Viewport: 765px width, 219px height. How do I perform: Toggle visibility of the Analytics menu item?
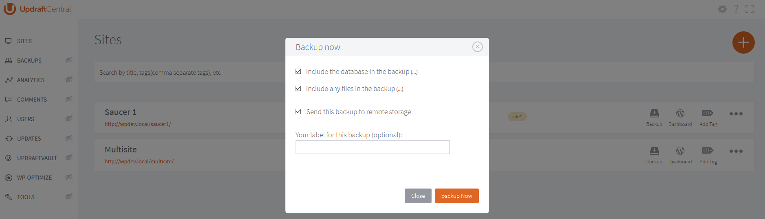69,80
